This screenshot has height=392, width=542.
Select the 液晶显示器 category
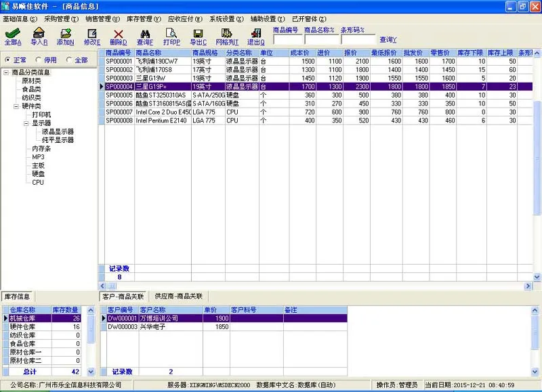(x=58, y=131)
